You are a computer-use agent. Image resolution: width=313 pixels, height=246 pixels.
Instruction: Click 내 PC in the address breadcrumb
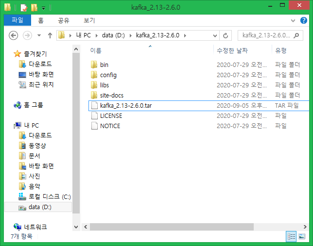point(83,35)
